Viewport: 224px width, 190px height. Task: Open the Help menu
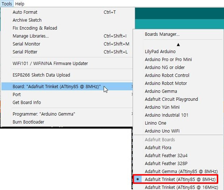(20, 4)
